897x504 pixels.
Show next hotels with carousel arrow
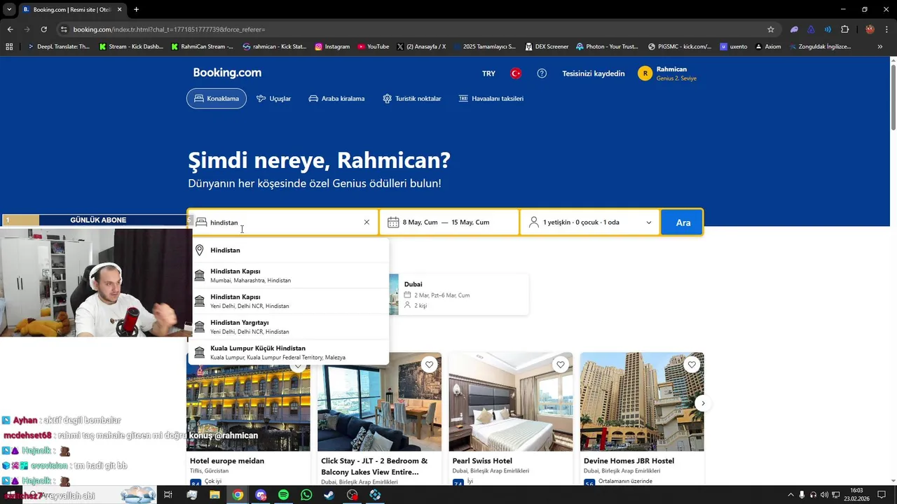[x=702, y=403]
